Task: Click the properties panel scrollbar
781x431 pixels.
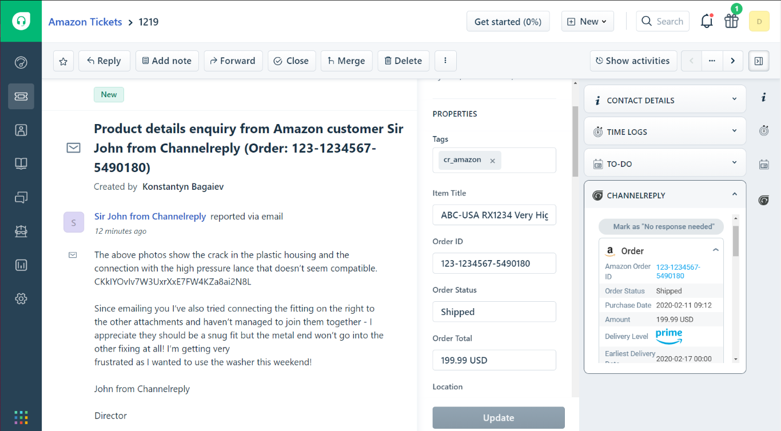Action: pos(575,141)
